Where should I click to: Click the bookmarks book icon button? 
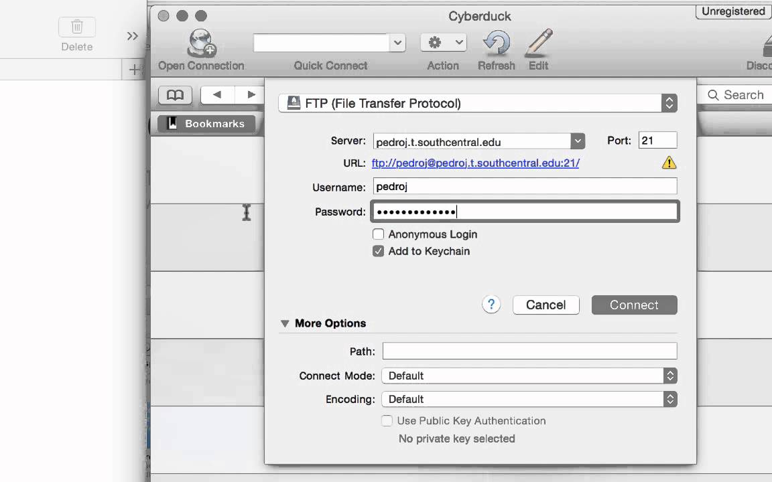click(x=176, y=95)
